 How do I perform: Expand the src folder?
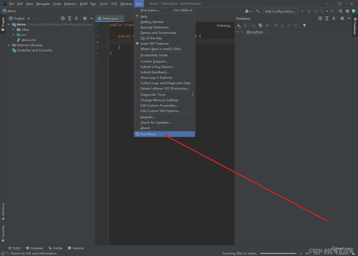click(x=13, y=35)
